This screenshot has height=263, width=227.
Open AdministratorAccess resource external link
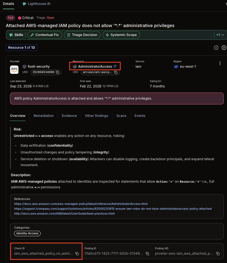(115, 66)
